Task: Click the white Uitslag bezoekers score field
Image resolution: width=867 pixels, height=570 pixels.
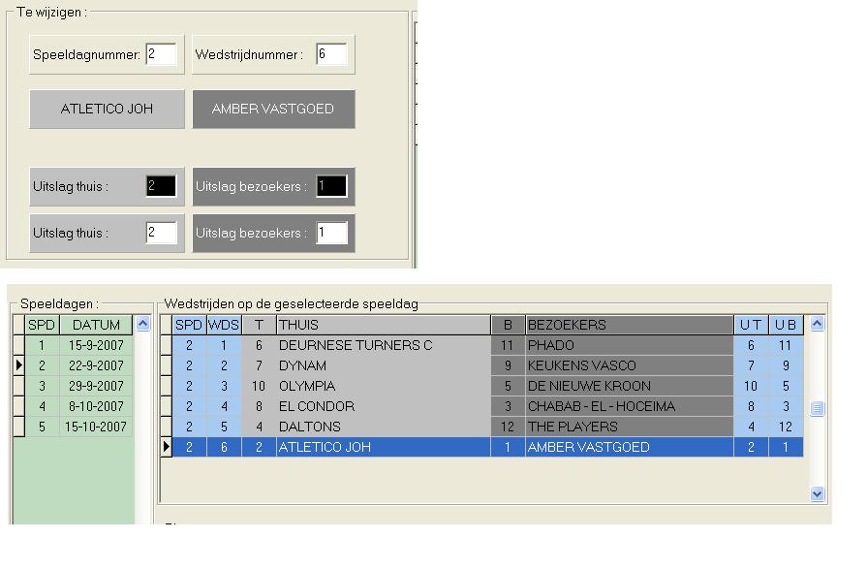Action: point(331,233)
